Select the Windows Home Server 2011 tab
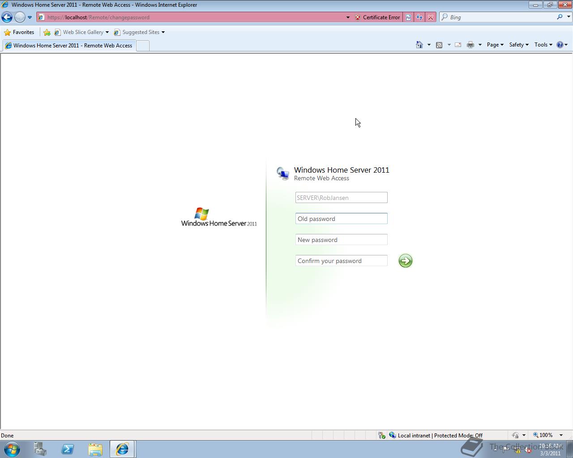Screen dimensions: 573x458 pos(68,46)
